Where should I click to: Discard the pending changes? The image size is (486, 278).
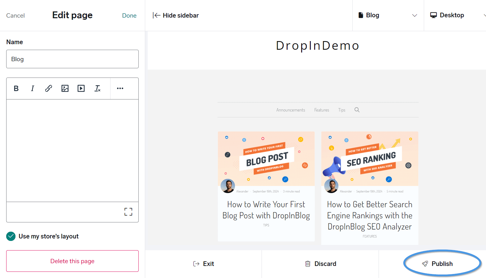[x=320, y=264]
